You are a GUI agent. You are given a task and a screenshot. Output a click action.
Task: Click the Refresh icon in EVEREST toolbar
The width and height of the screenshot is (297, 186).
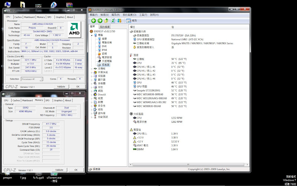click(113, 20)
